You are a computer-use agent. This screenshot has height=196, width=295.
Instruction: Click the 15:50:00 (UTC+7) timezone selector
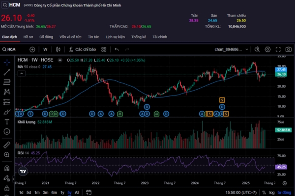coord(241,193)
